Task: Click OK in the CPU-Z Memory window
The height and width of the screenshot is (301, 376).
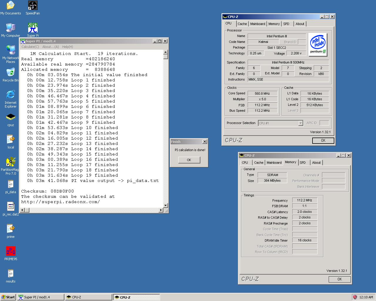Action: [340, 279]
